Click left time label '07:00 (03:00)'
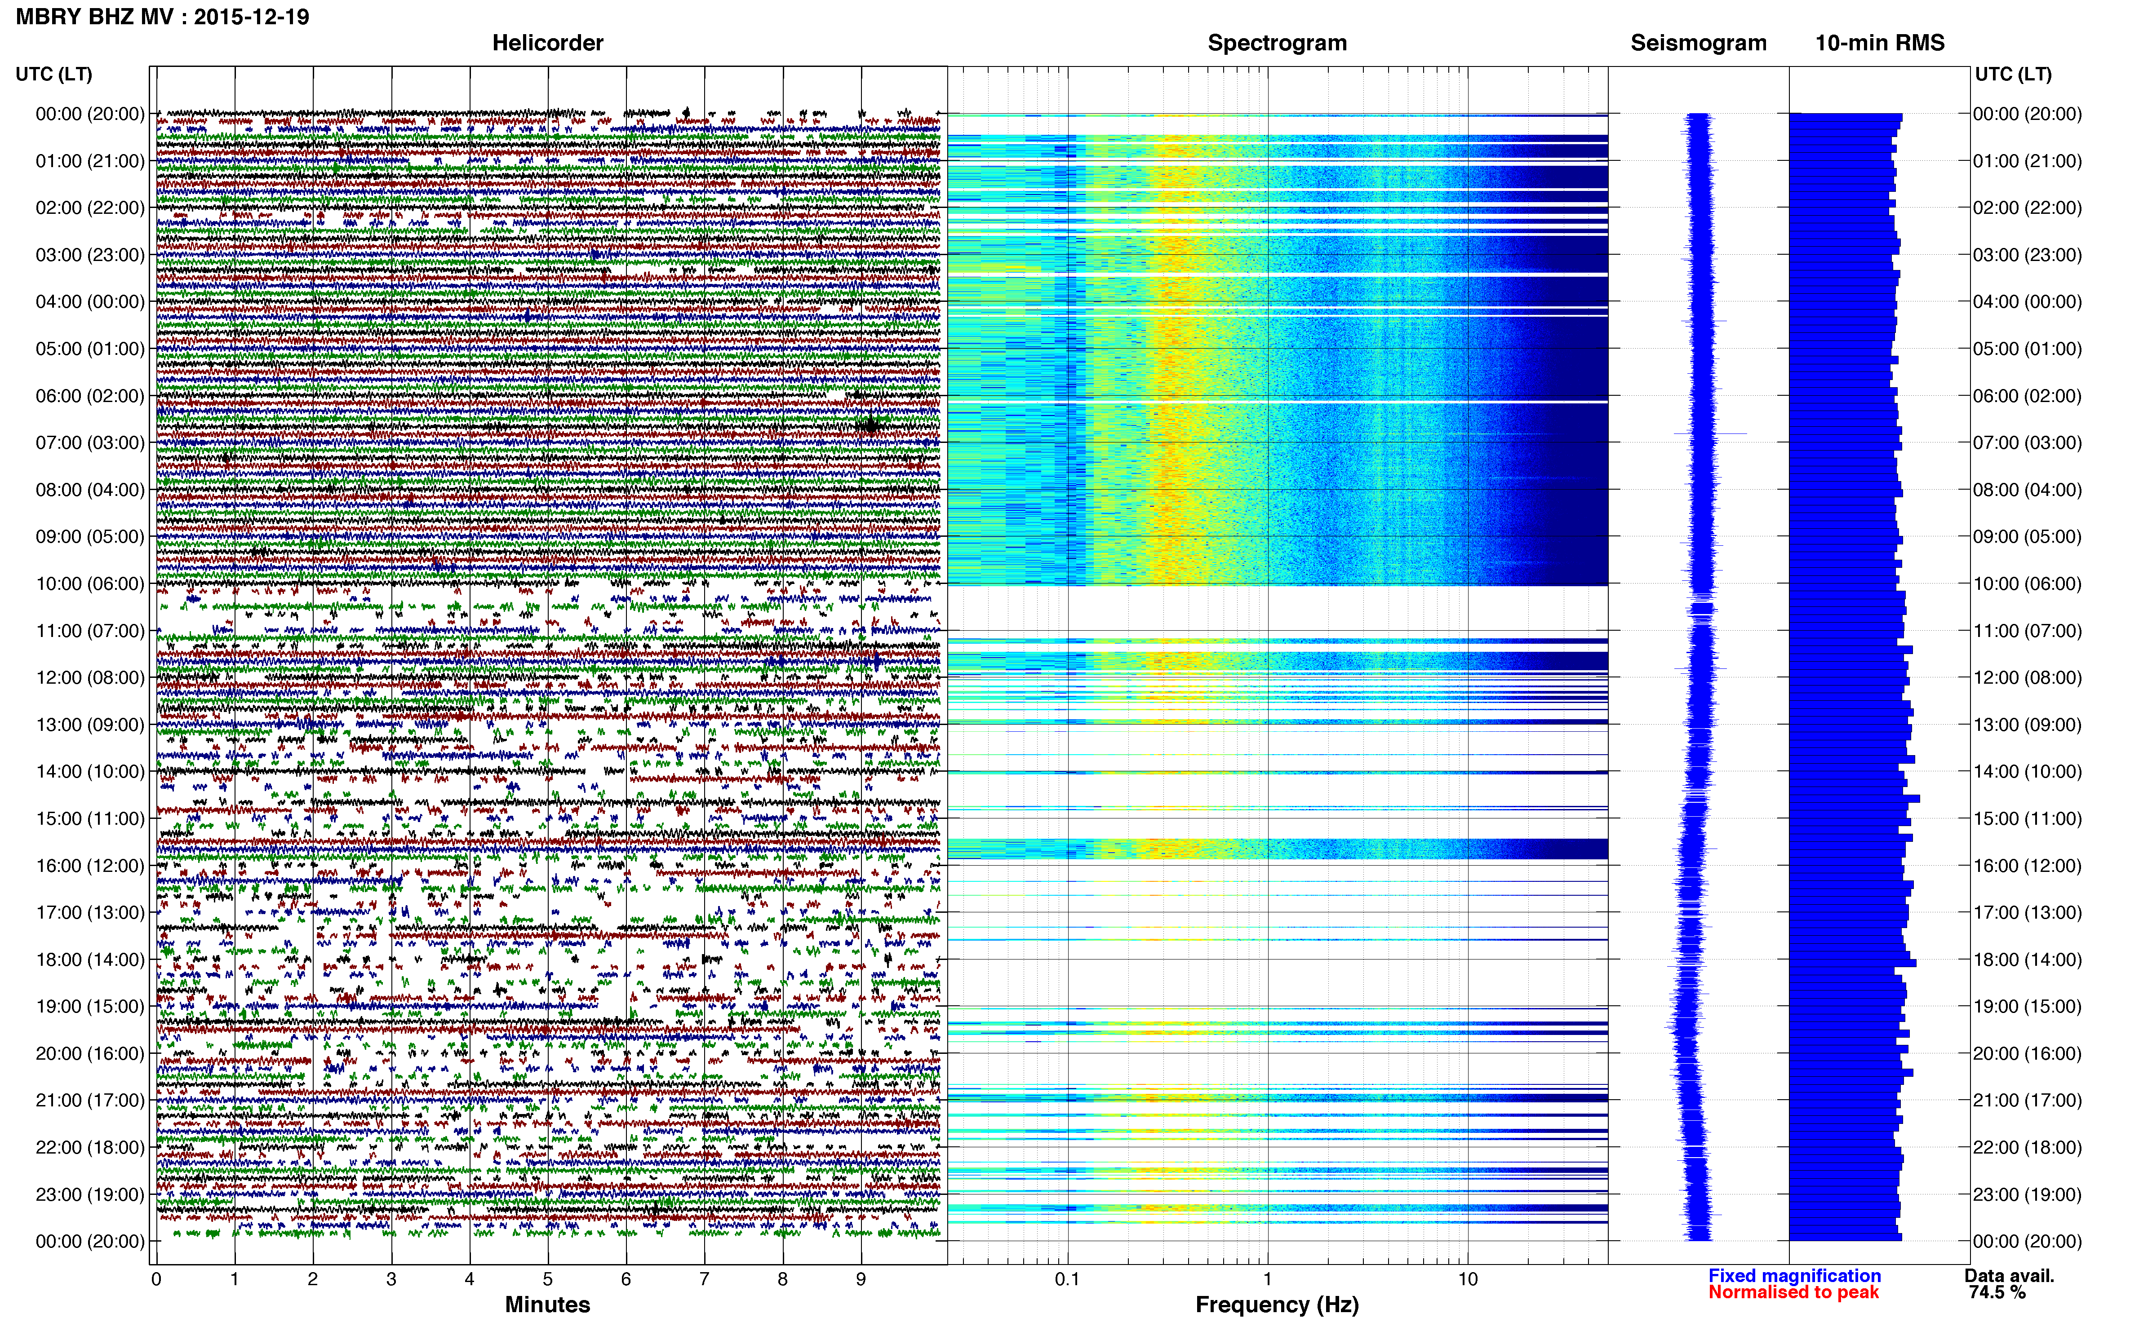 coord(90,443)
